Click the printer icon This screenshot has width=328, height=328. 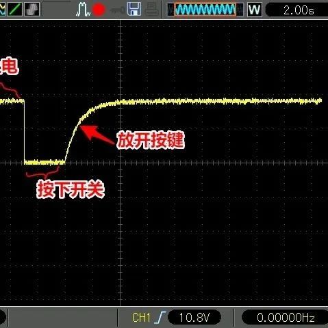tap(151, 10)
